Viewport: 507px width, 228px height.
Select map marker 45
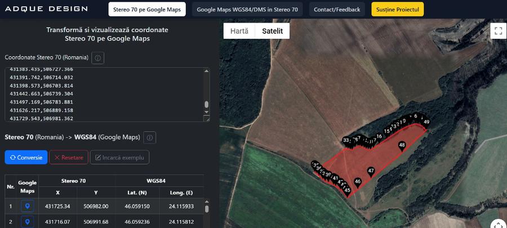point(347,191)
